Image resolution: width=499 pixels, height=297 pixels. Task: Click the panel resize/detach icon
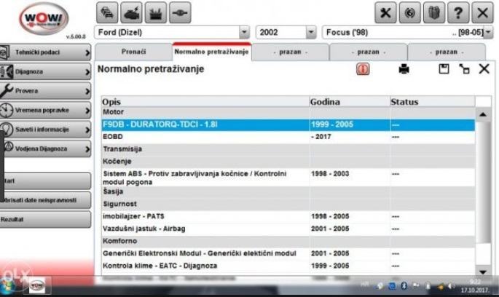(464, 68)
